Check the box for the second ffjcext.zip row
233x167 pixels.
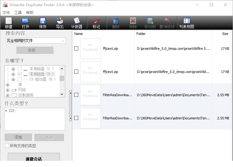coord(76,71)
